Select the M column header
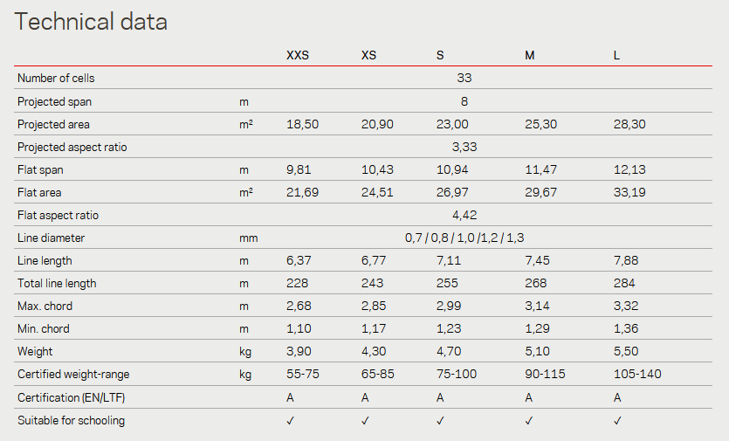729x441 pixels. [530, 55]
